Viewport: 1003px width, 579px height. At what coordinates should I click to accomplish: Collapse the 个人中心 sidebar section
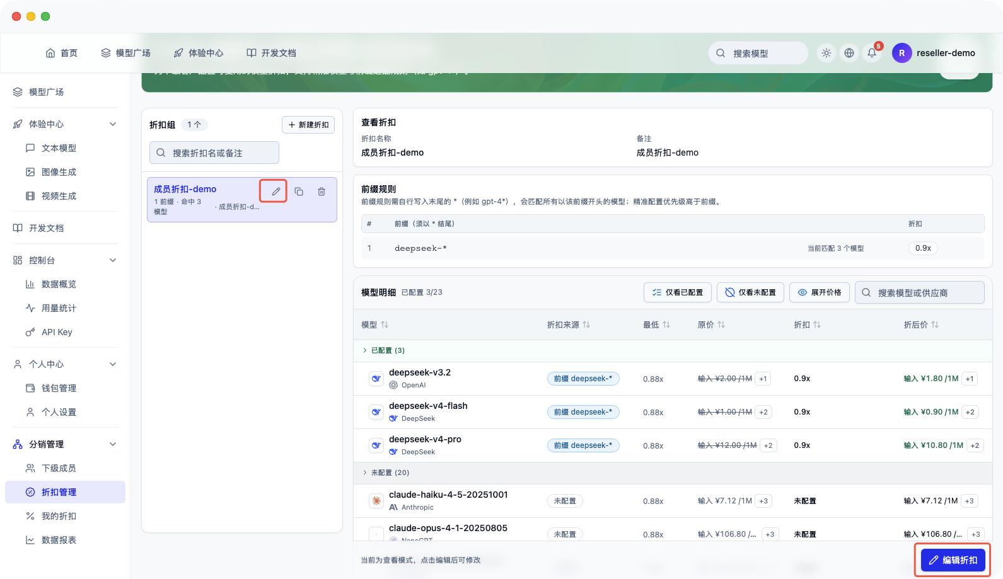[x=113, y=364]
